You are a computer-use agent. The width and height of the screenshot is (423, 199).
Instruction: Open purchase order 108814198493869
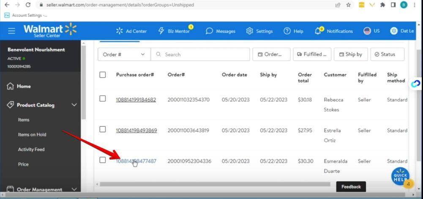pos(136,130)
